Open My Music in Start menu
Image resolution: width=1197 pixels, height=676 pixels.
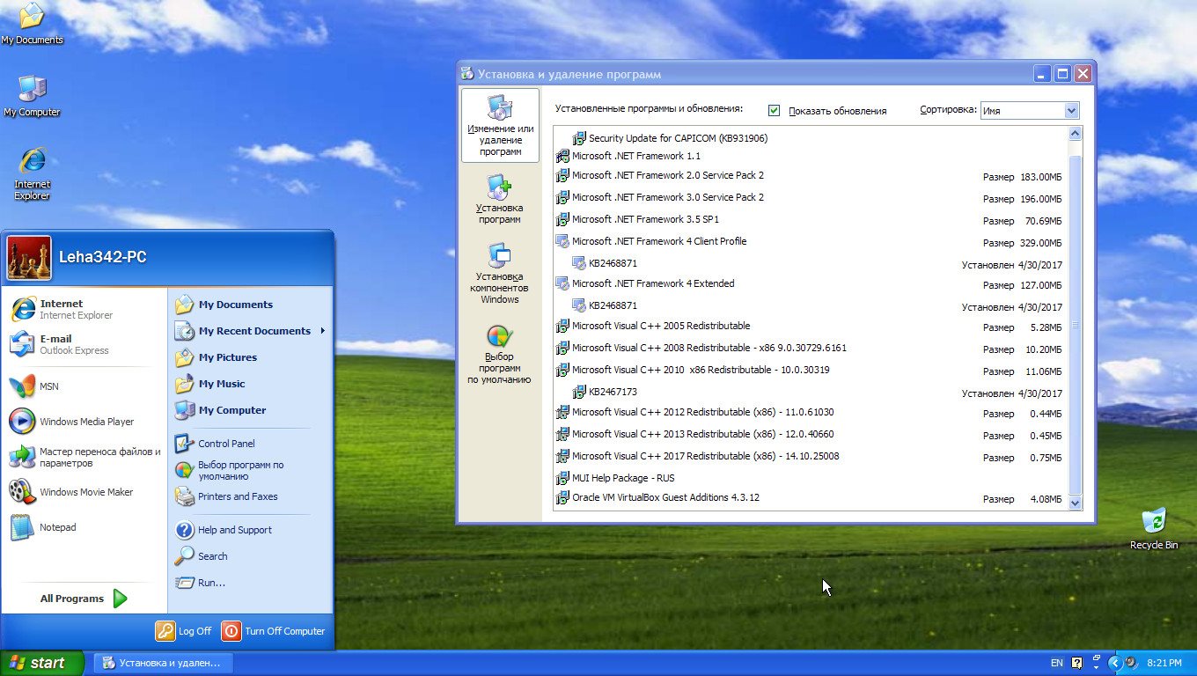coord(250,384)
